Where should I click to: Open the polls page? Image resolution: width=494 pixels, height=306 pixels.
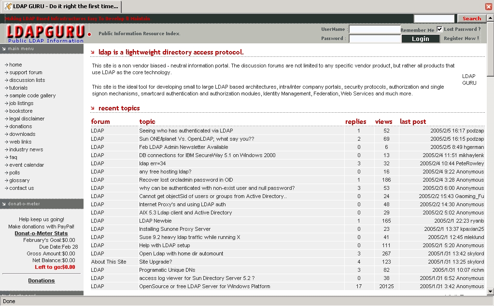[14, 173]
